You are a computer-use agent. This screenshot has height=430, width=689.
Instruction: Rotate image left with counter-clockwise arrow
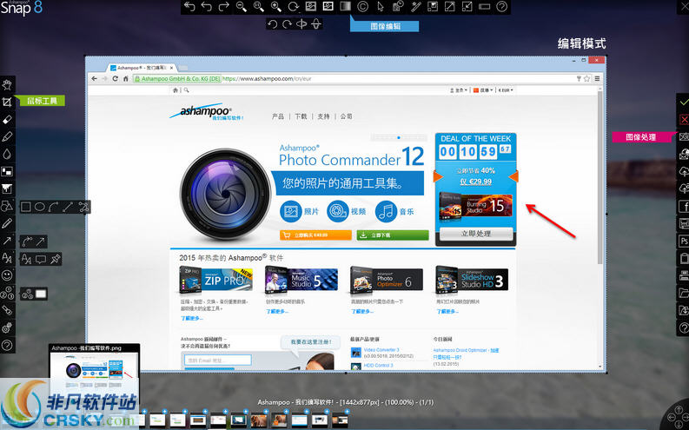click(273, 23)
